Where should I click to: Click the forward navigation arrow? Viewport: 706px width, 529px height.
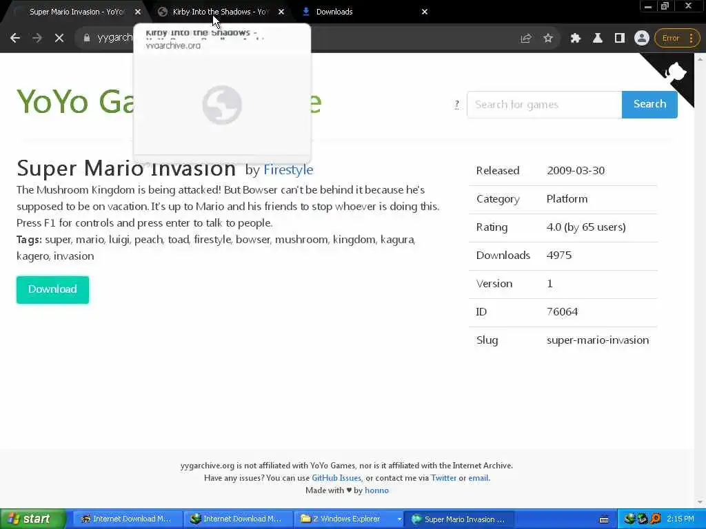(37, 39)
